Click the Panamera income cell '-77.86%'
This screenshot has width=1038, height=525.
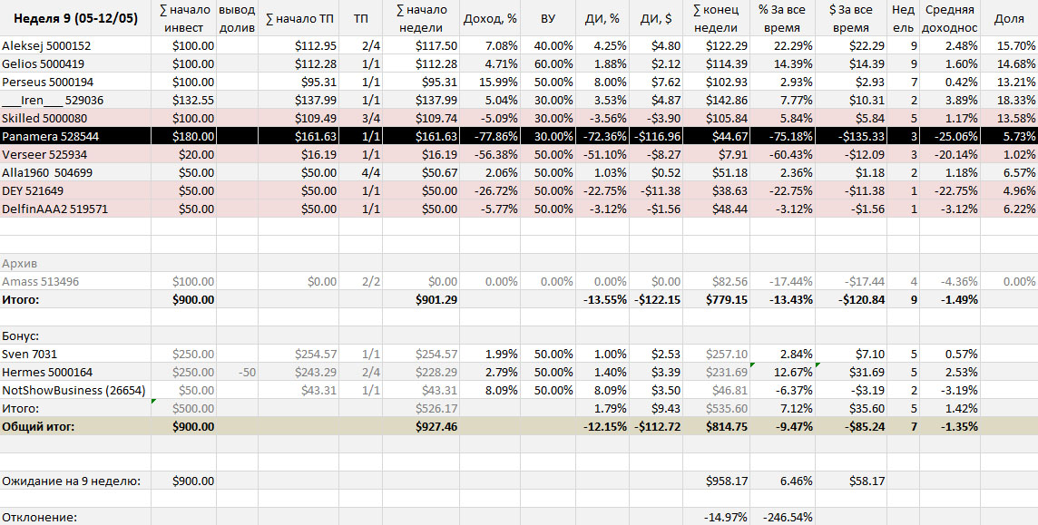click(x=490, y=136)
